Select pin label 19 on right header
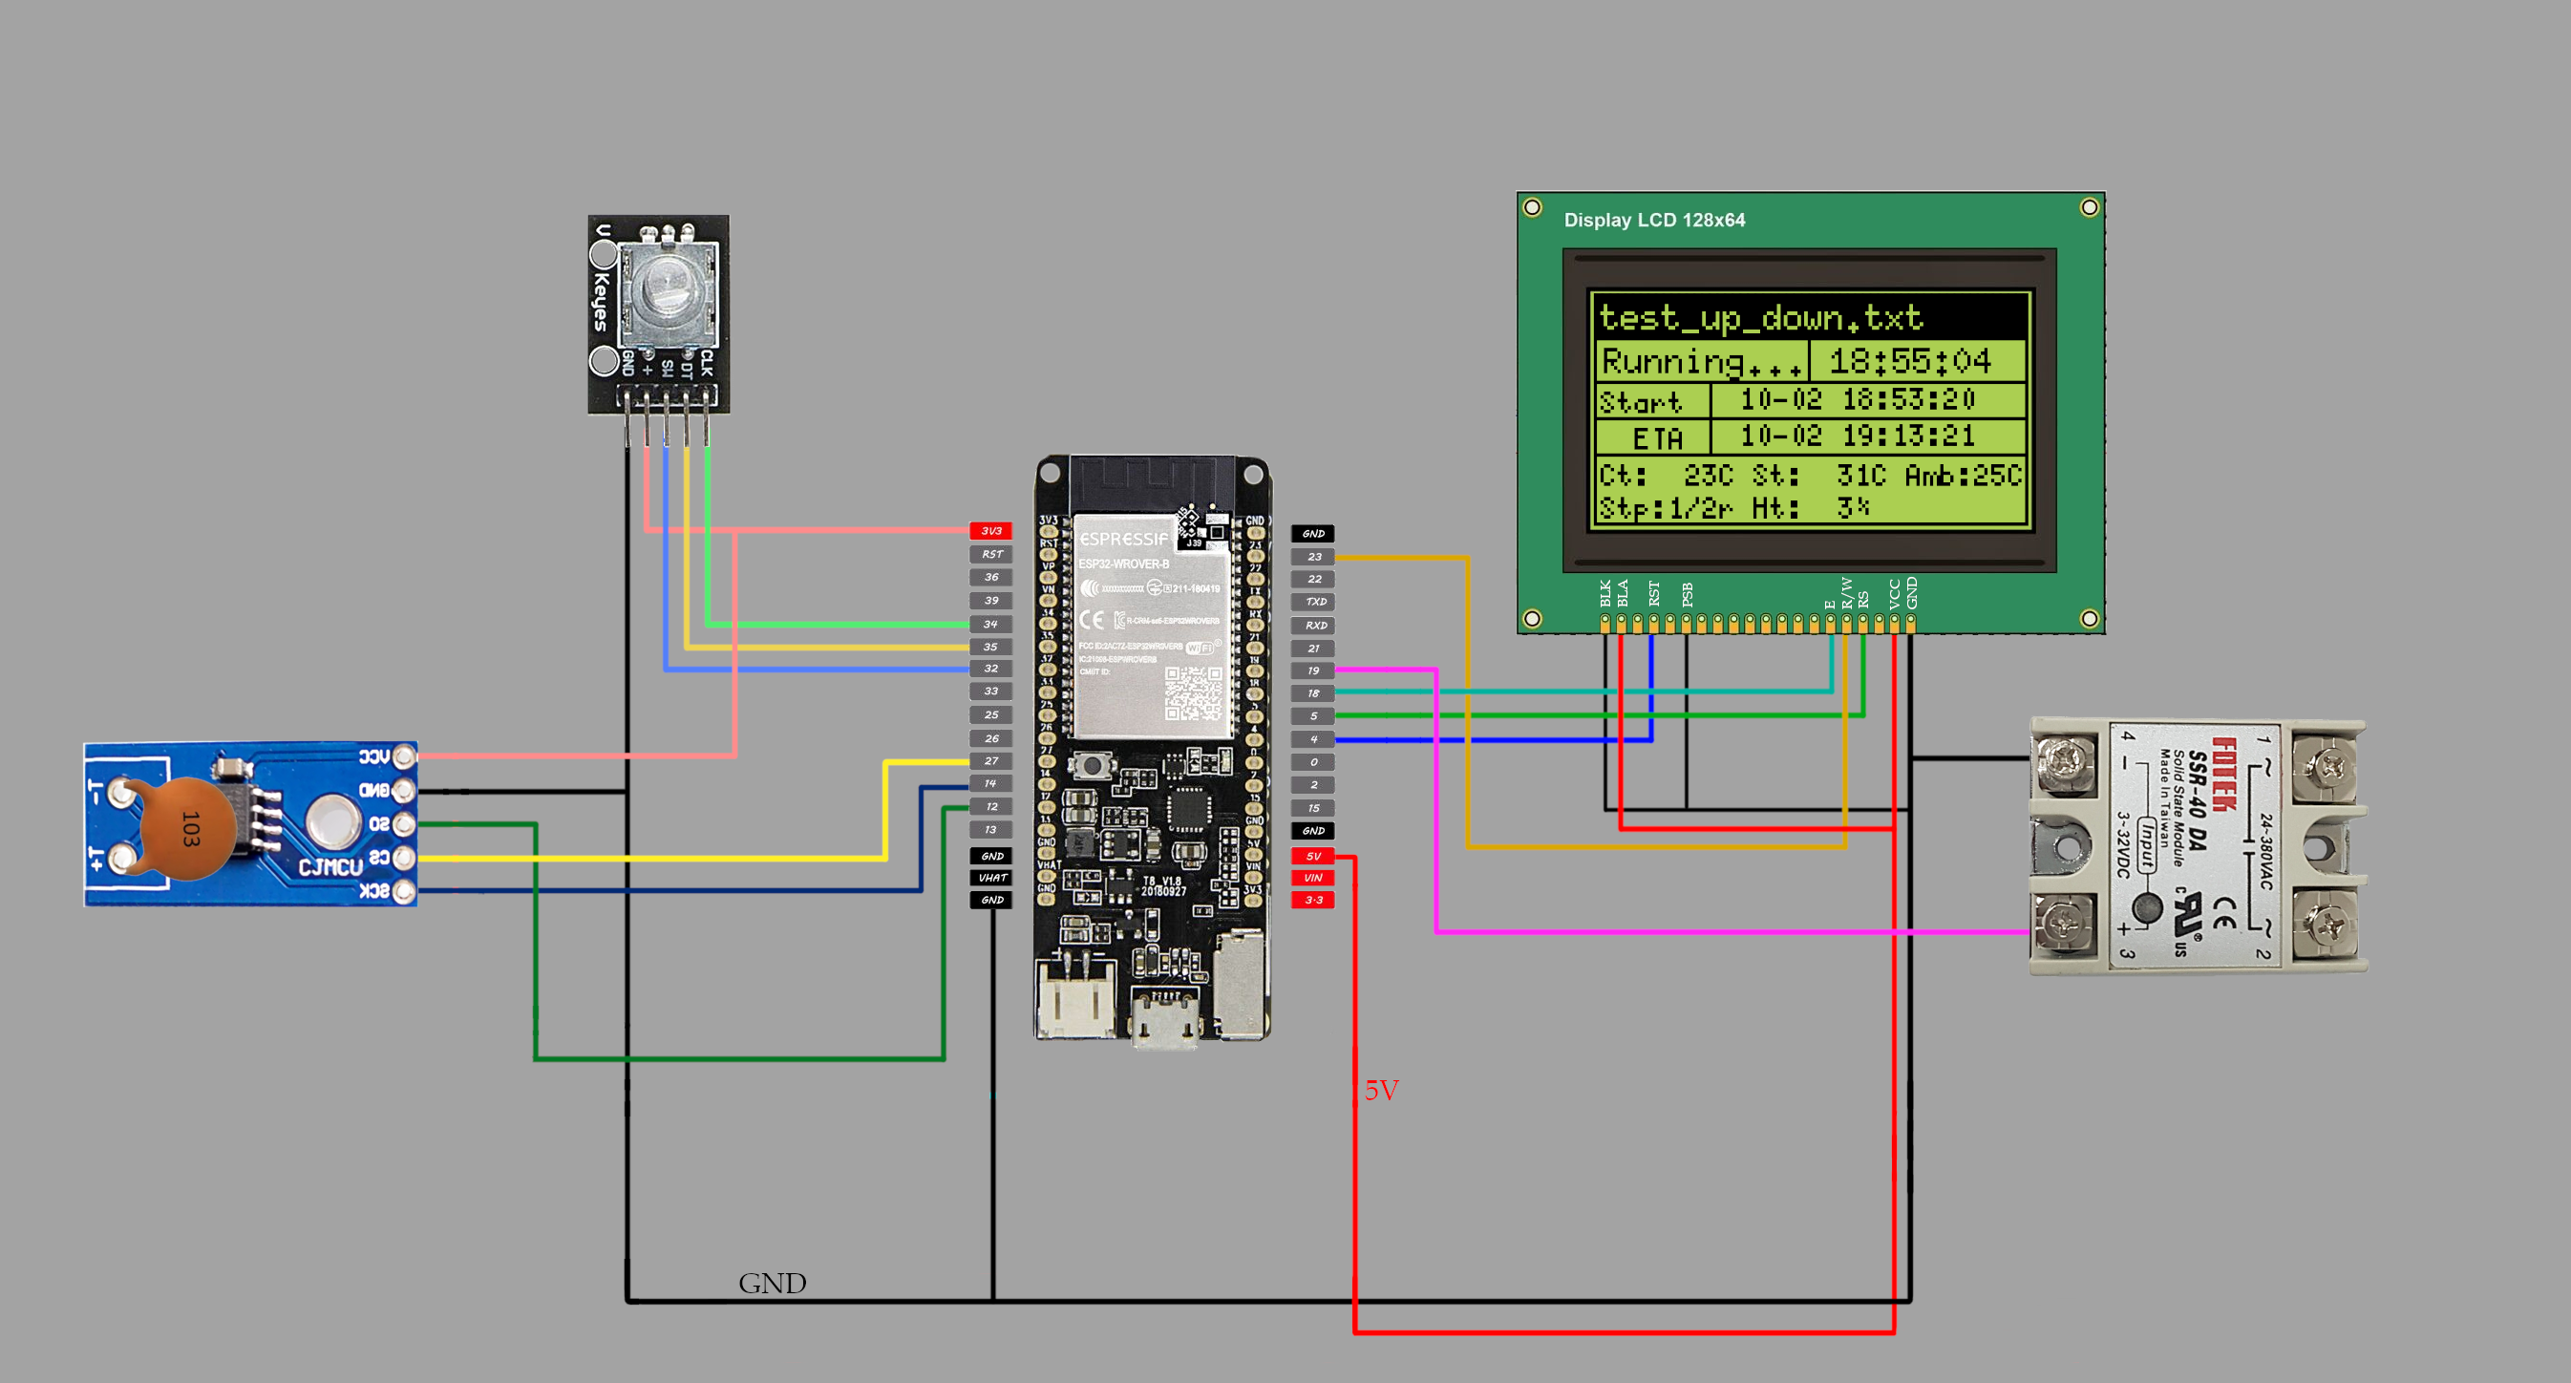 click(1313, 670)
